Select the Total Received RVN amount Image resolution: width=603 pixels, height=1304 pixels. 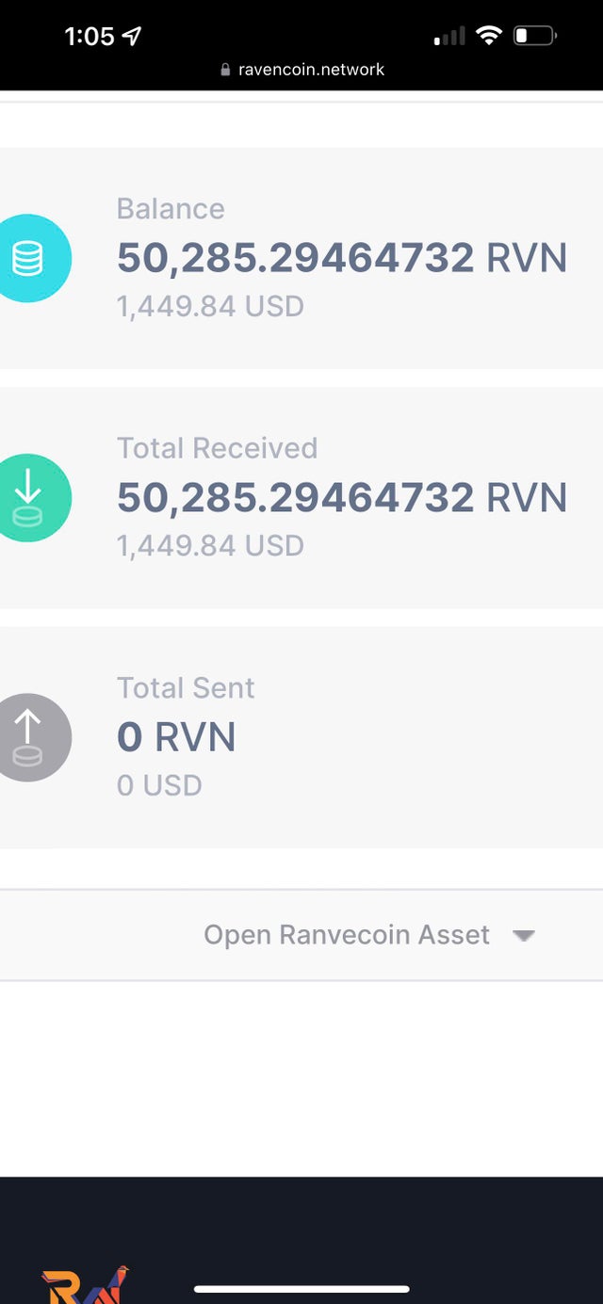tap(341, 497)
